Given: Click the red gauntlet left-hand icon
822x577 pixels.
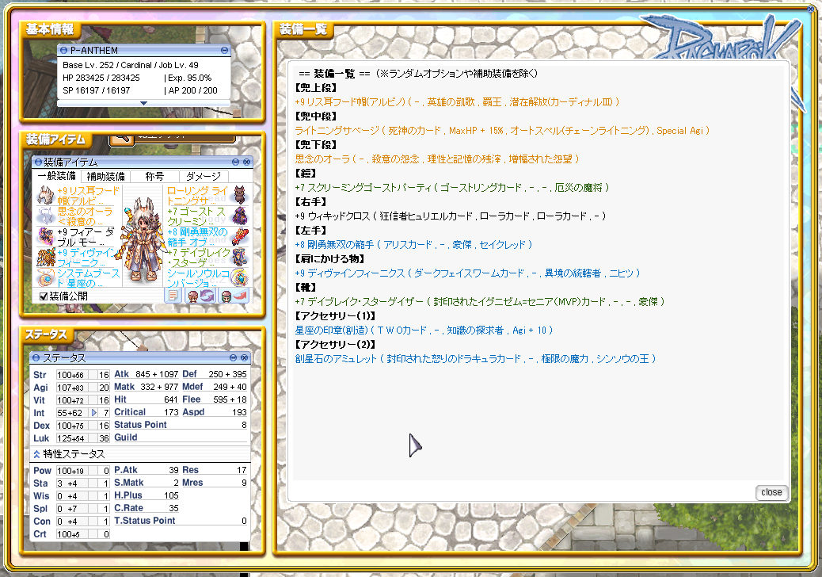Looking at the screenshot, I should pos(239,236).
